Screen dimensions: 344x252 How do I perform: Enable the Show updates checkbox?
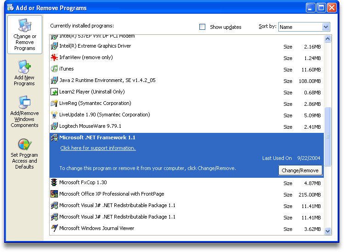tap(202, 27)
